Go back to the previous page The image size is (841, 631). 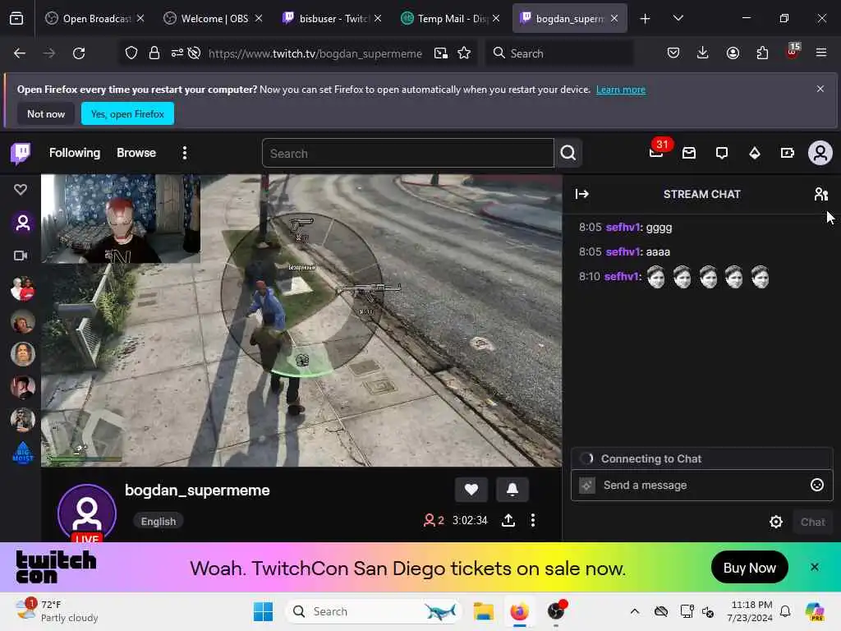click(x=20, y=53)
